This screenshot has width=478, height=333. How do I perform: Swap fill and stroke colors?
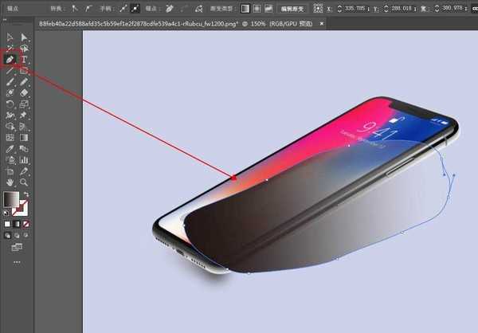tap(25, 194)
